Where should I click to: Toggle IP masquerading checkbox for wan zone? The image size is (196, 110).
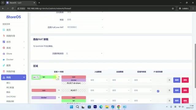point(158,91)
